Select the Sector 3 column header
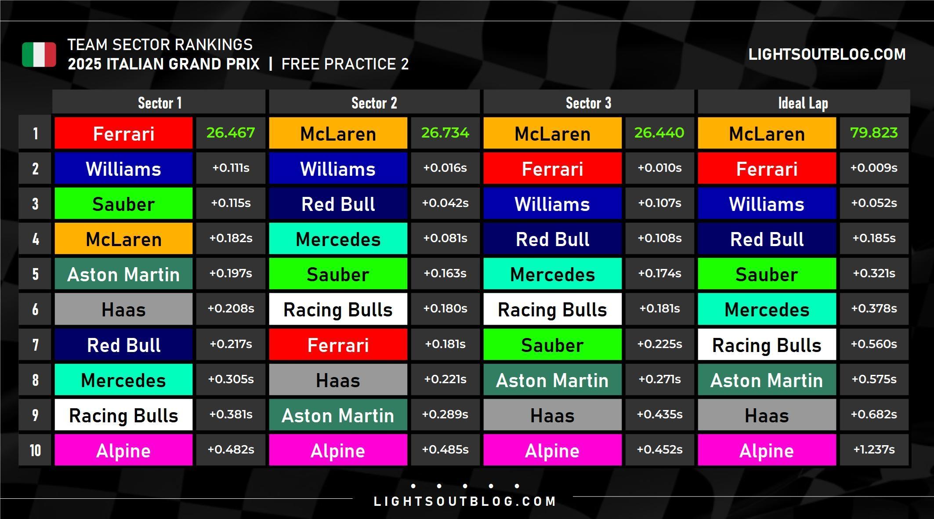The width and height of the screenshot is (934, 519). click(588, 102)
